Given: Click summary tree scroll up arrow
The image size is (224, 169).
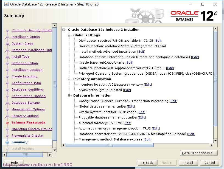Looking at the screenshot, I should [215, 29].
